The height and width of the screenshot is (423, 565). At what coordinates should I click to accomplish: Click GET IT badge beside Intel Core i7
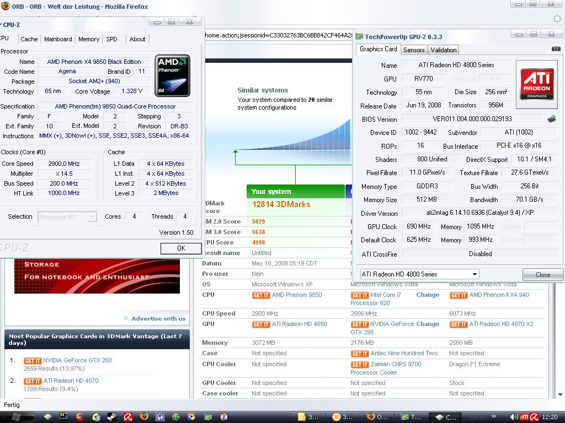pyautogui.click(x=360, y=295)
